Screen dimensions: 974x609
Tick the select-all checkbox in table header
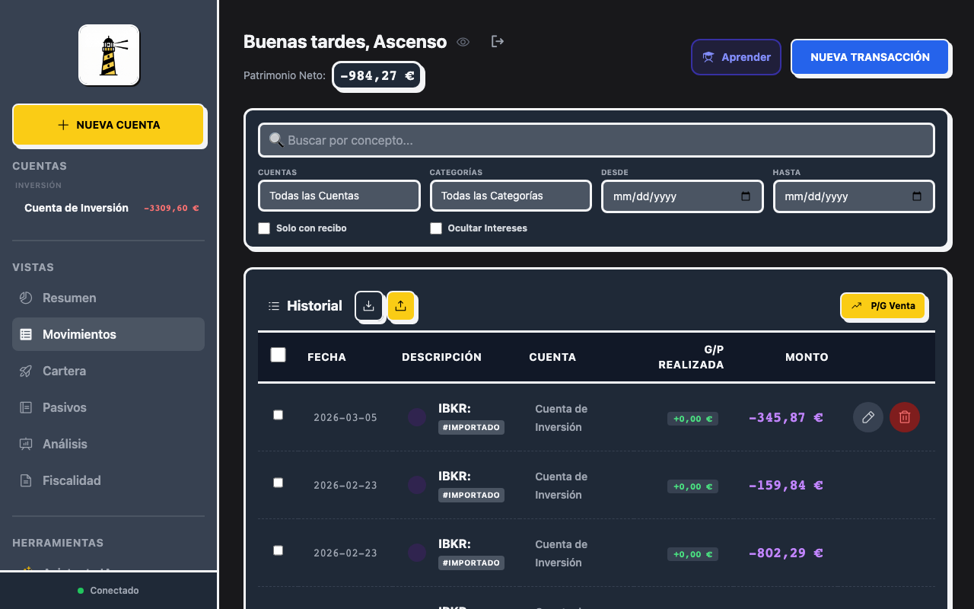(x=279, y=355)
